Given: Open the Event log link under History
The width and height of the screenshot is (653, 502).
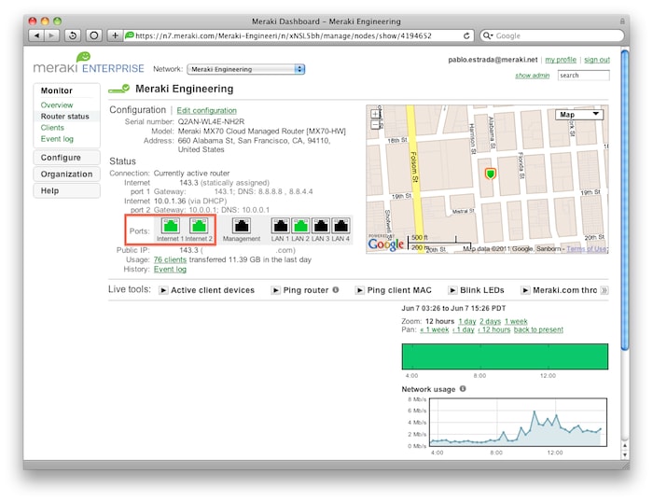Looking at the screenshot, I should 170,269.
